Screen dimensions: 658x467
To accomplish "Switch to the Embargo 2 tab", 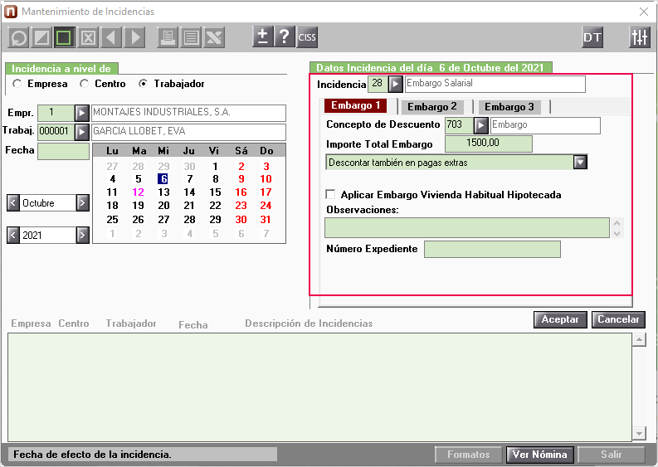I will tap(431, 106).
